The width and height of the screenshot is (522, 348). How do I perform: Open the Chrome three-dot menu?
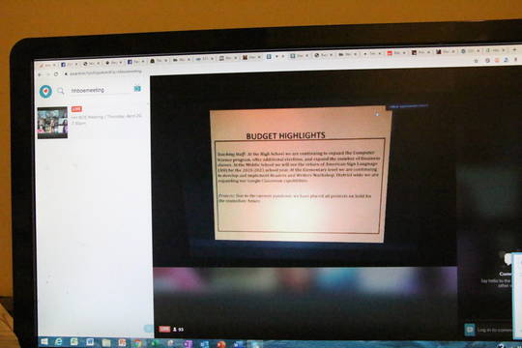[x=515, y=60]
